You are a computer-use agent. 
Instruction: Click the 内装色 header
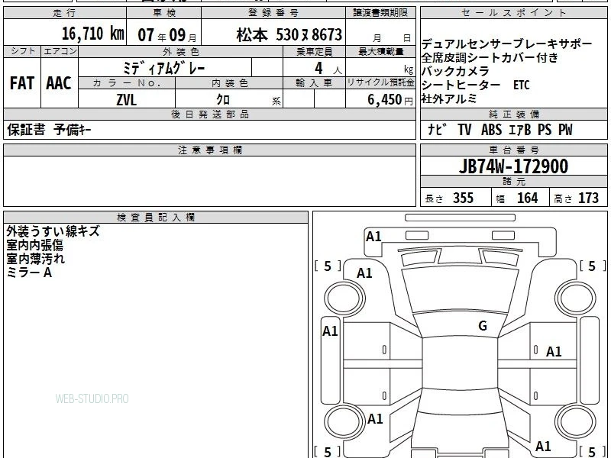[x=229, y=82]
